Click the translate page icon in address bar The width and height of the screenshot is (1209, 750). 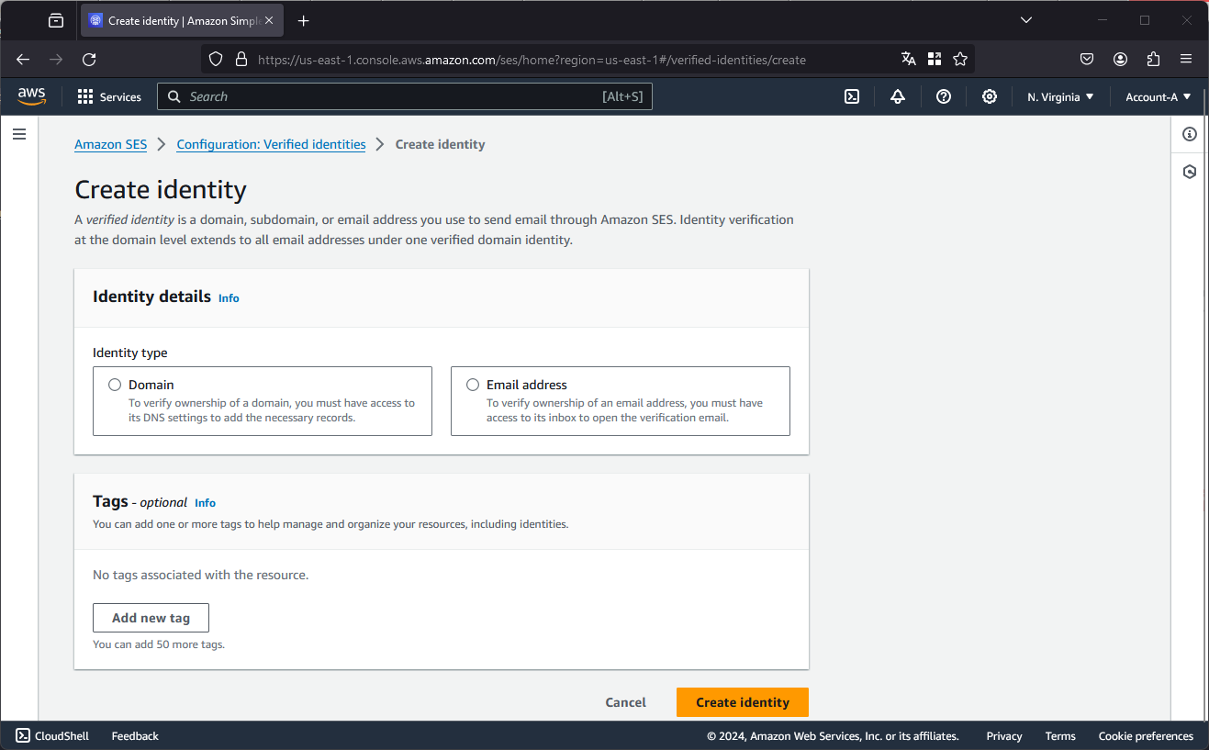tap(909, 59)
